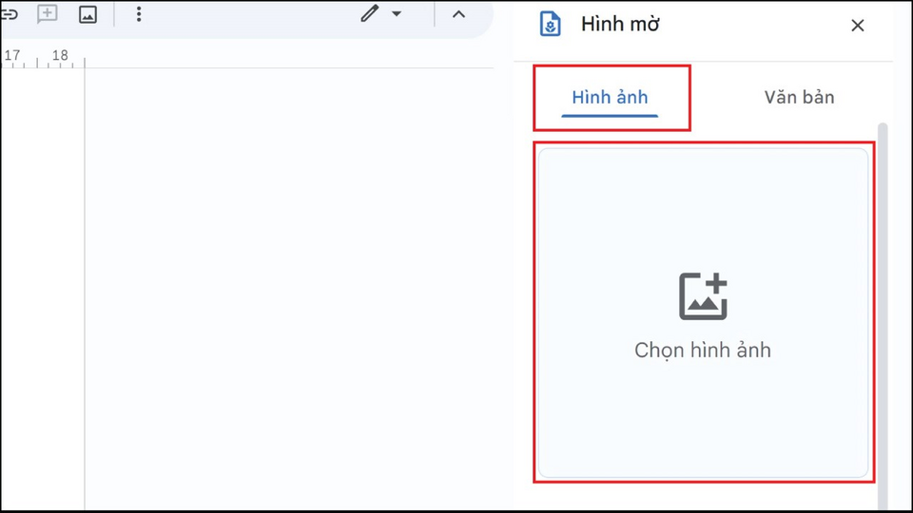The height and width of the screenshot is (513, 913).
Task: Close the Hình mờ side panel
Action: [857, 26]
